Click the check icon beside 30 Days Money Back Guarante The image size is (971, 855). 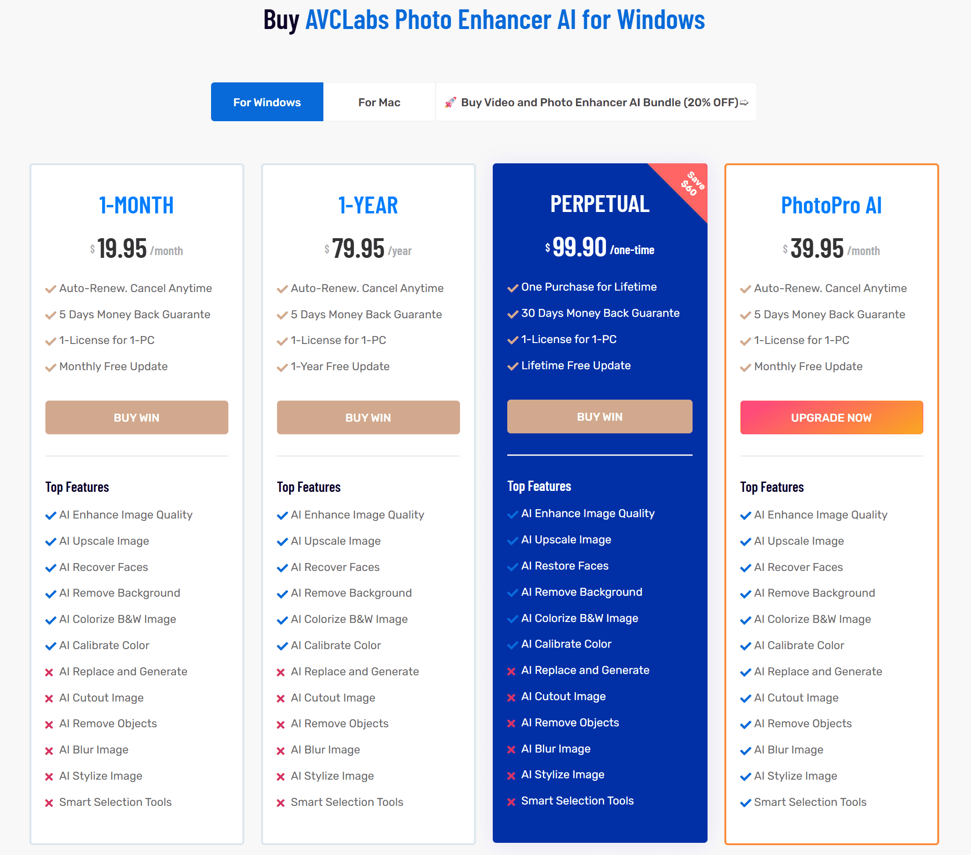(x=512, y=314)
